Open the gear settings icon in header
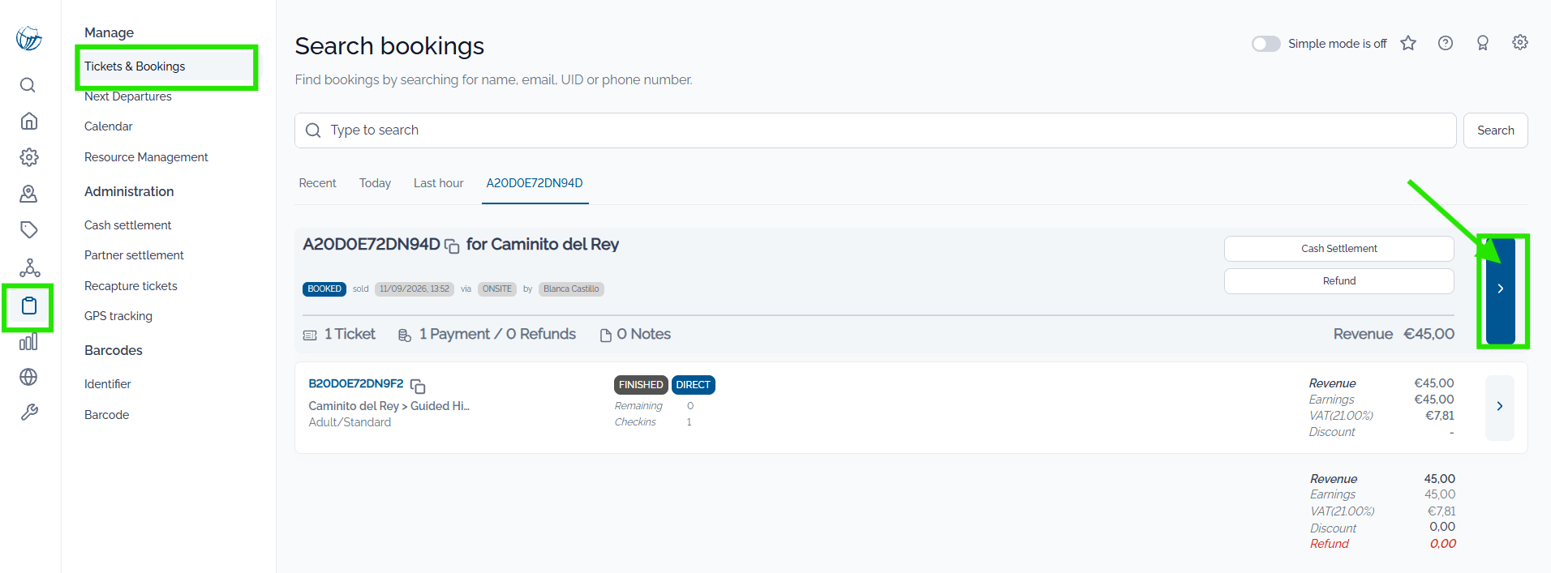 click(1520, 42)
